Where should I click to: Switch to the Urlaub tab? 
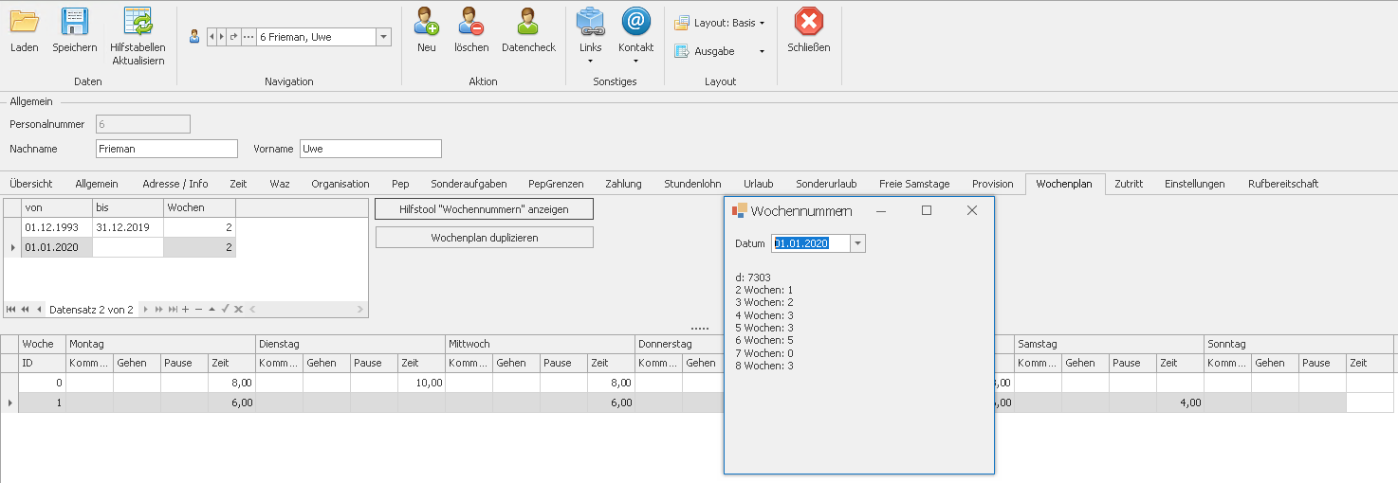(x=758, y=184)
